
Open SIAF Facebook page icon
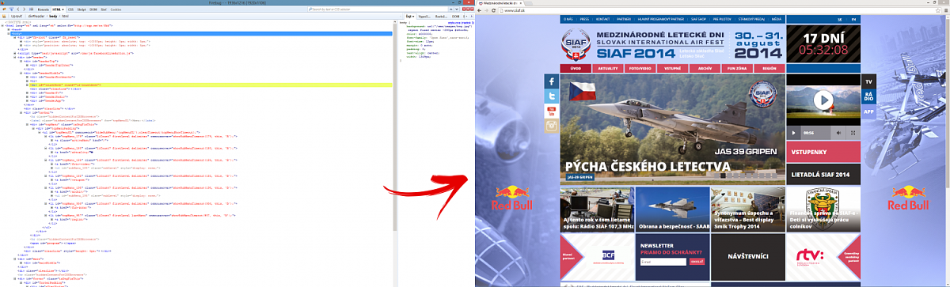pos(551,82)
